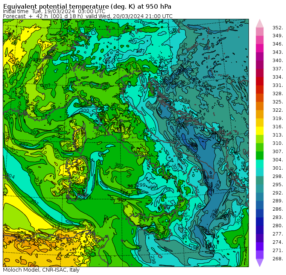The height and width of the screenshot is (275, 286).
Task: Click the yellow swatch between 313 and 316
Action: coord(260,131)
